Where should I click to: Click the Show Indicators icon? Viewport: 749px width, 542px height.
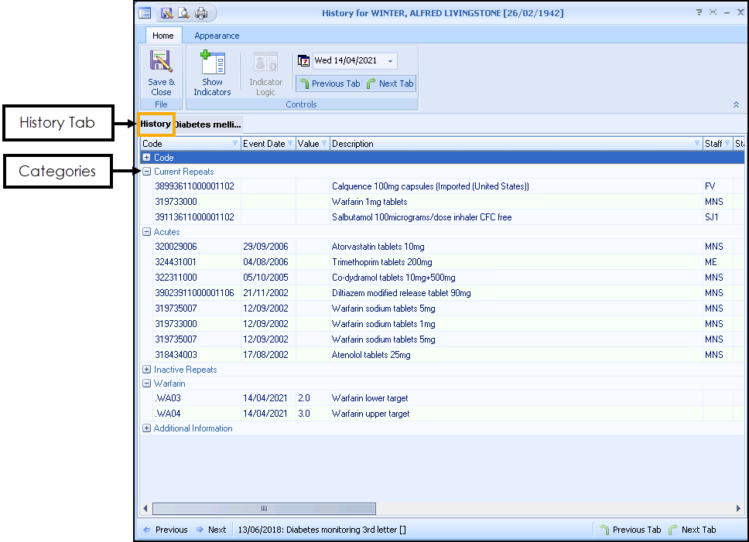coord(212,63)
